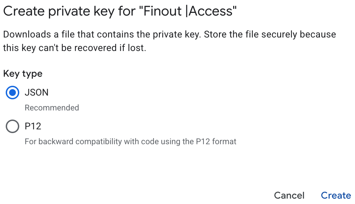Select the P12 key type radio button
The width and height of the screenshot is (355, 204).
click(x=12, y=127)
